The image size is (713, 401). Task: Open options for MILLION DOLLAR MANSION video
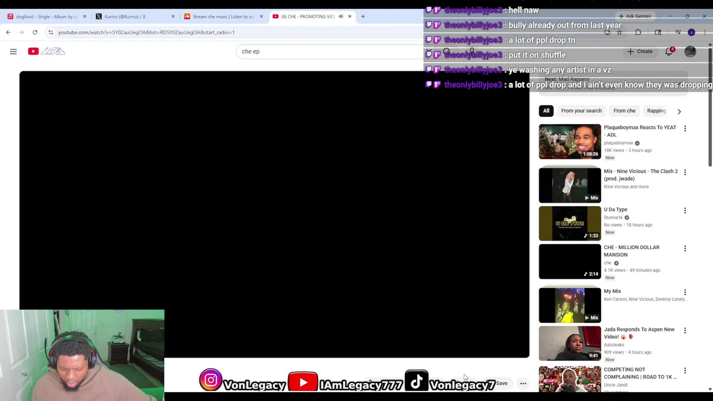tap(685, 248)
